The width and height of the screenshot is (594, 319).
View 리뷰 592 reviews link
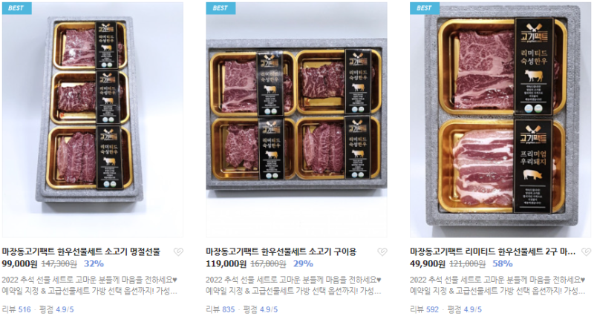click(x=424, y=309)
